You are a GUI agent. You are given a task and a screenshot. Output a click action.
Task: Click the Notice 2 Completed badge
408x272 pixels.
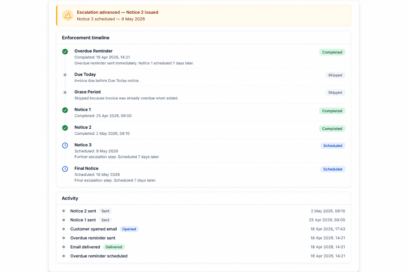tap(332, 129)
